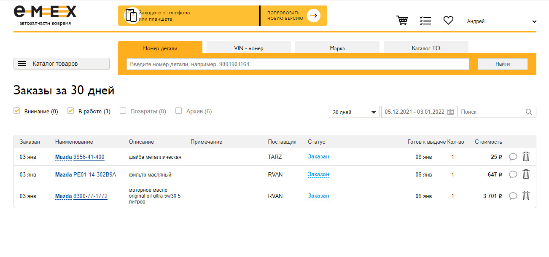Screen dimensions: 549x257
Task: Open comment bubble for part PE01-14-302B9A
Action: tap(513, 174)
